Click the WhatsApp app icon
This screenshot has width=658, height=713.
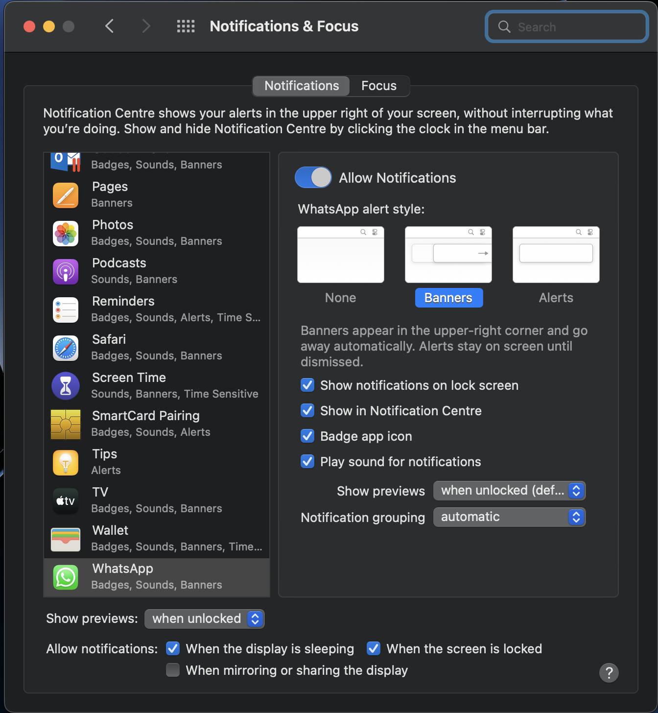coord(66,577)
